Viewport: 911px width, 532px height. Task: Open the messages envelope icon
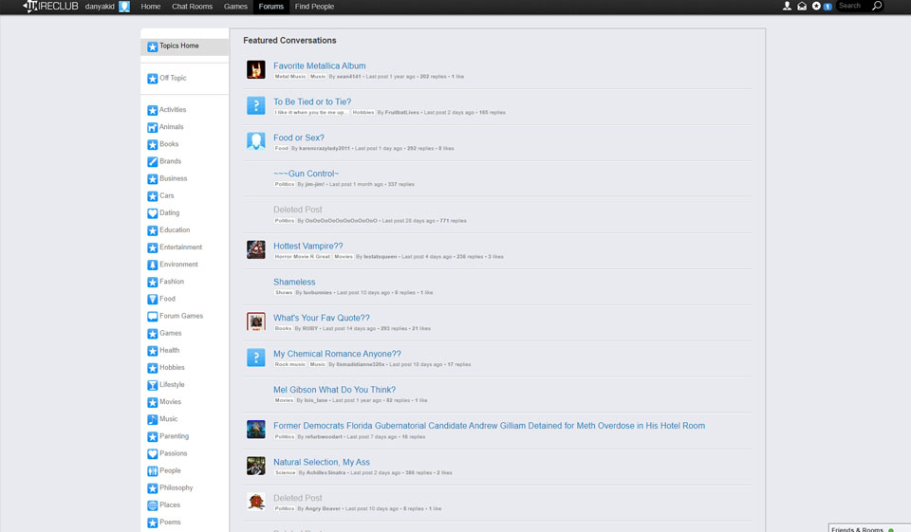(802, 7)
